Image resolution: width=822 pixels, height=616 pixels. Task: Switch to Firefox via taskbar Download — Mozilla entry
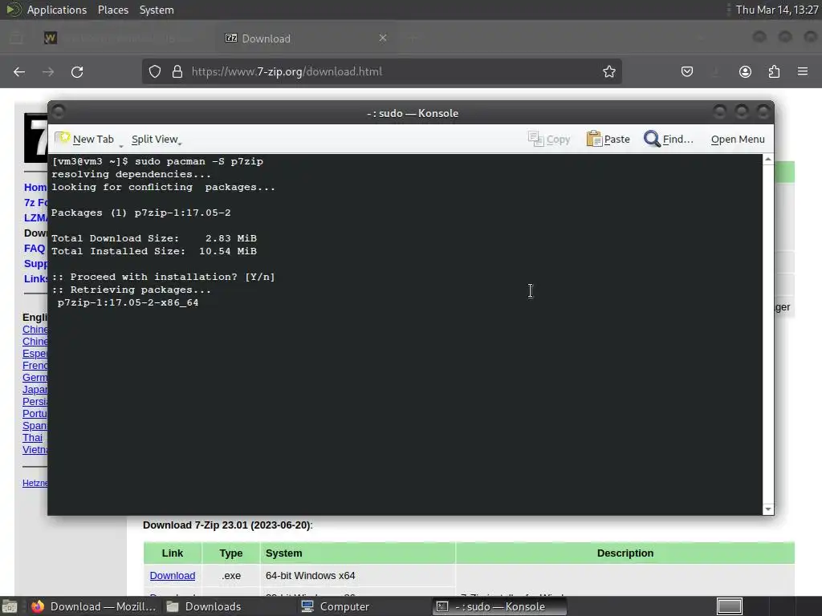click(93, 606)
